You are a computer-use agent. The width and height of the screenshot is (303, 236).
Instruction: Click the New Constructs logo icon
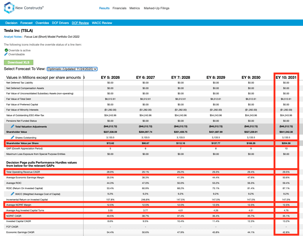click(x=9, y=8)
